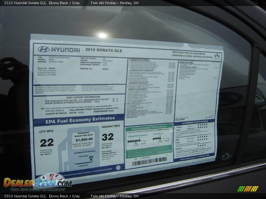Click the 'POWERTRAIN TECHNOLOGY' subheading
Viewport: 266px width, 199px height.
point(139,83)
